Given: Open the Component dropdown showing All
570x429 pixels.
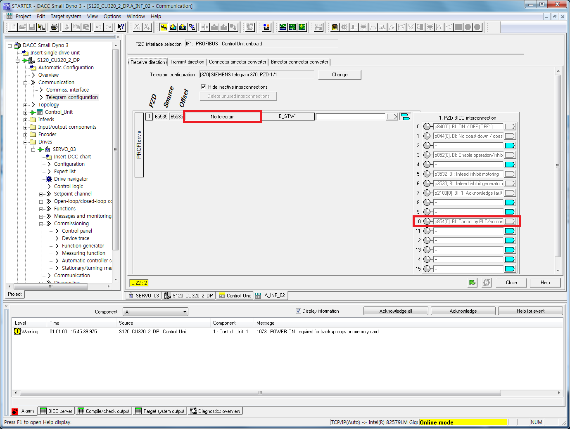Looking at the screenshot, I should pyautogui.click(x=156, y=312).
